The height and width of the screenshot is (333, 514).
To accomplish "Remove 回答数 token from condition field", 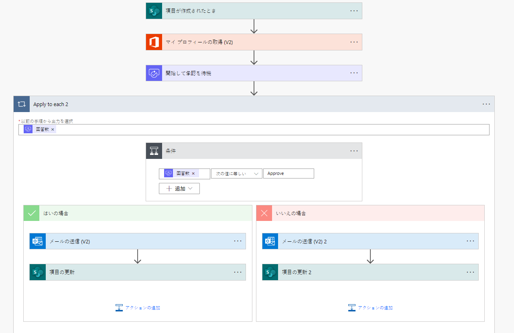I will [x=193, y=174].
